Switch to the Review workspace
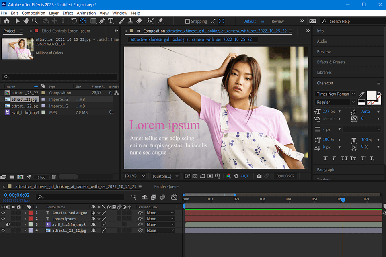The image size is (386, 257). pyautogui.click(x=277, y=22)
